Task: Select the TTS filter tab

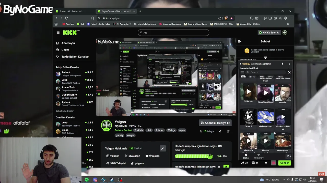Action: click(262, 77)
